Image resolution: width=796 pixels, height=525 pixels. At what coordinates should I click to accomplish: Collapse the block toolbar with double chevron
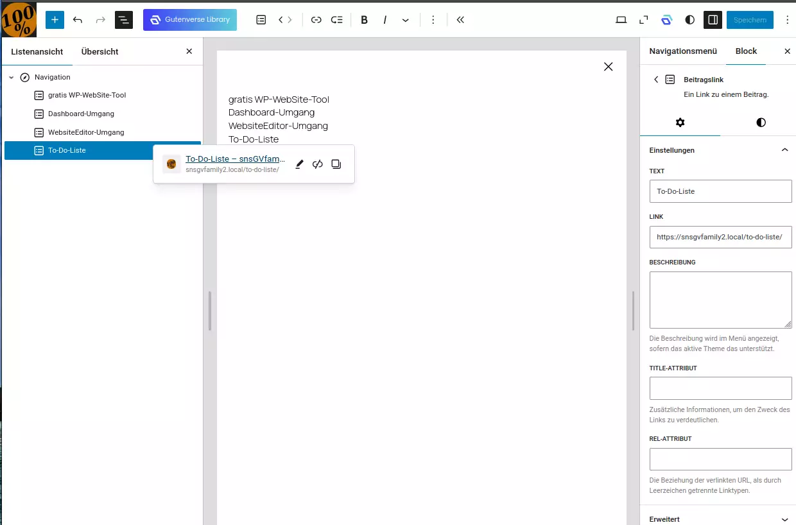tap(460, 20)
